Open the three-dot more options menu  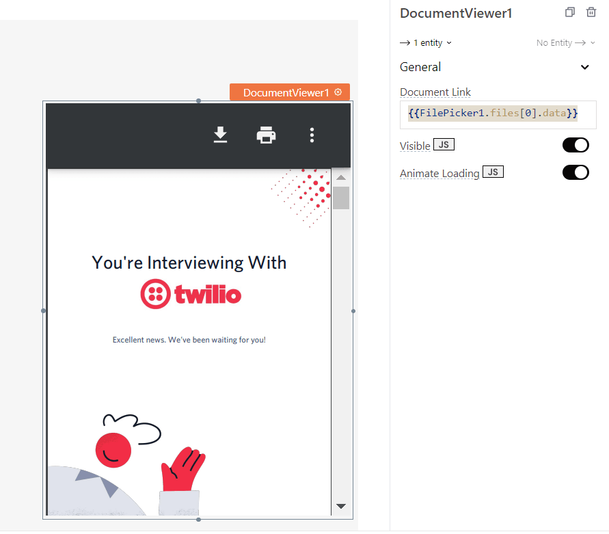(312, 135)
